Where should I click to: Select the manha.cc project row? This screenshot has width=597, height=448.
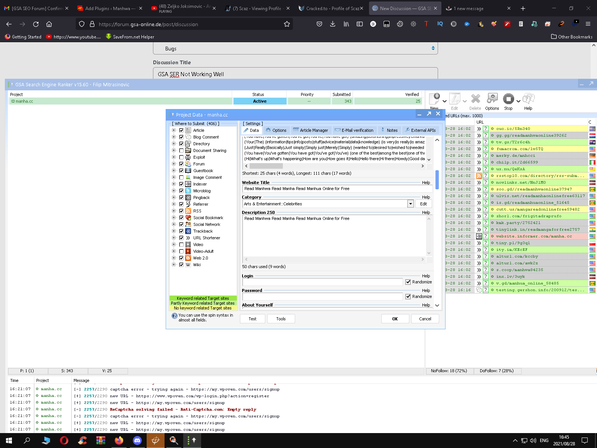pyautogui.click(x=216, y=101)
